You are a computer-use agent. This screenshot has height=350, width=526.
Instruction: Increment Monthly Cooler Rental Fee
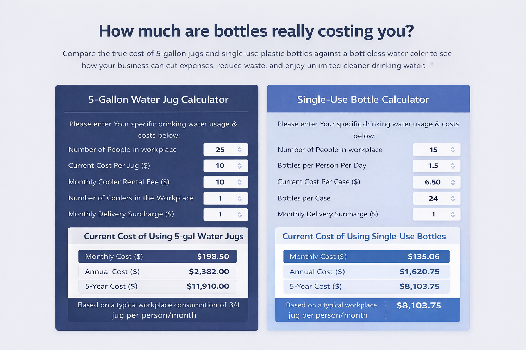pos(239,180)
